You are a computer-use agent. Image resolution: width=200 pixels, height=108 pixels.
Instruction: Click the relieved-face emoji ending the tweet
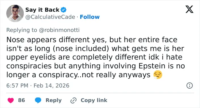(x=158, y=75)
